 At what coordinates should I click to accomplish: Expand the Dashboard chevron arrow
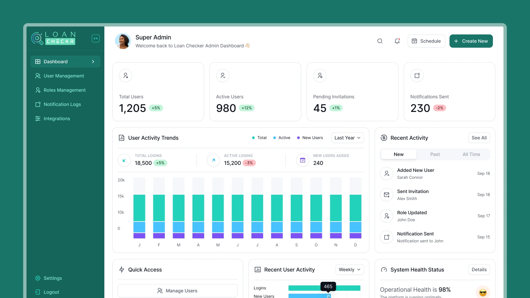(x=93, y=62)
